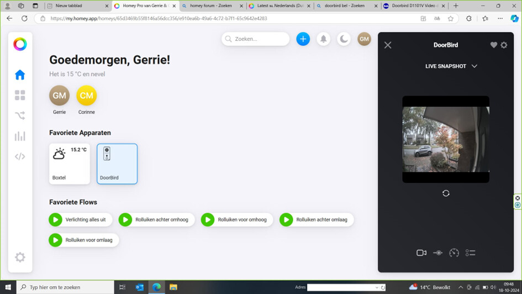Open Windows Start menu
This screenshot has width=522, height=294.
(8, 287)
